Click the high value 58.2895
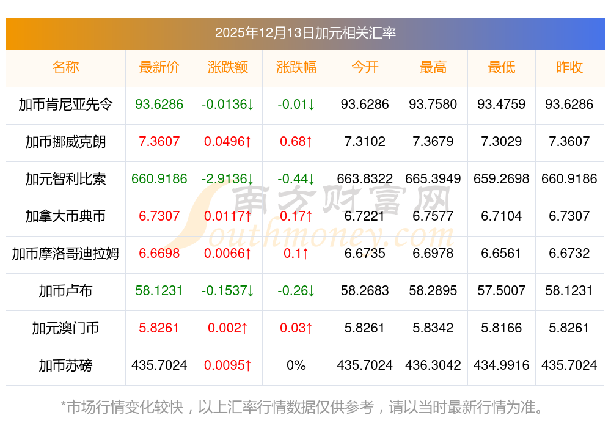The height and width of the screenshot is (426, 611). tap(433, 291)
